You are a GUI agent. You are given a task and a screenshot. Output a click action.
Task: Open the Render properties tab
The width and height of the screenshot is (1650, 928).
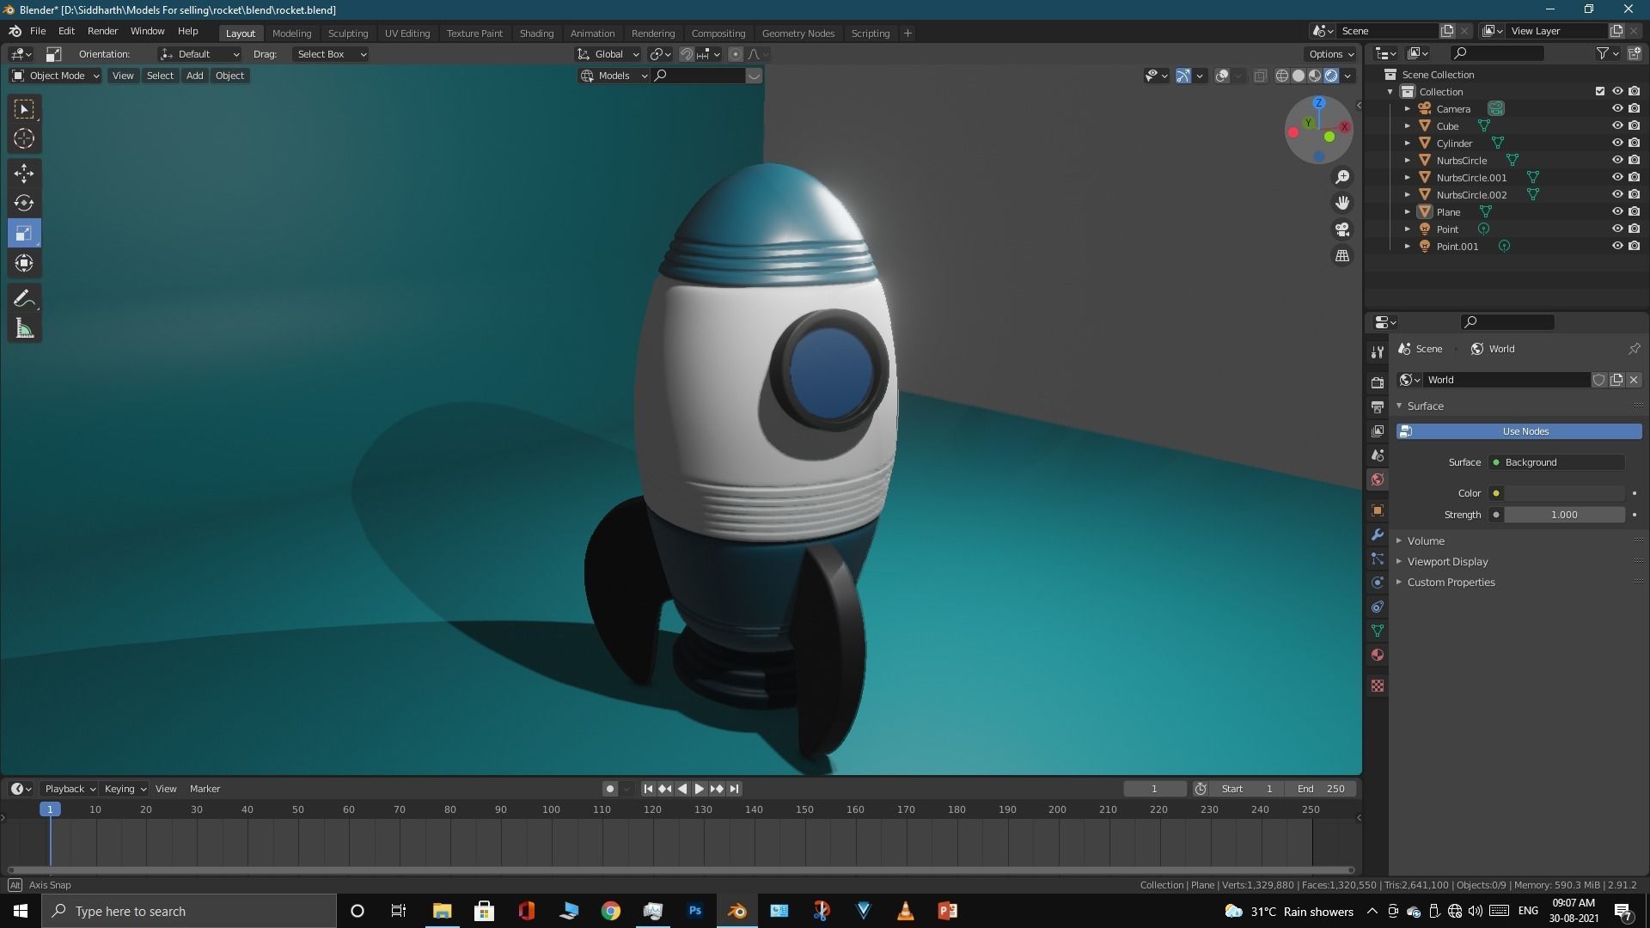(1378, 382)
